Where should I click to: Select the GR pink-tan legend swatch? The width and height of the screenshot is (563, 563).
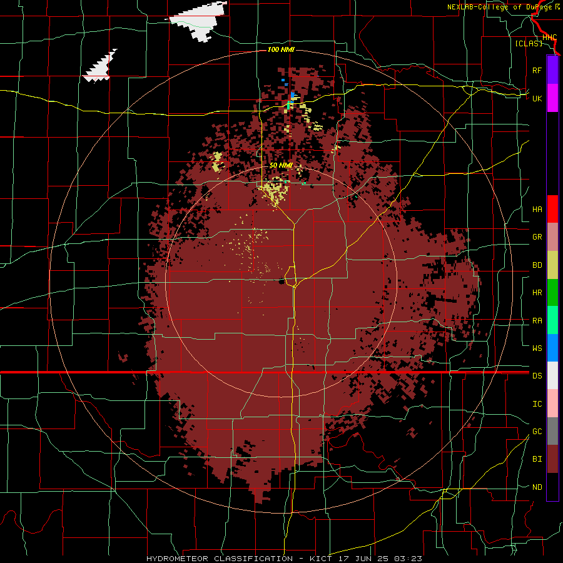552,237
